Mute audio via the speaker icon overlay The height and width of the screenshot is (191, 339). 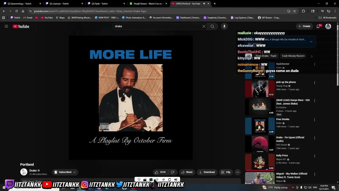coord(157,180)
